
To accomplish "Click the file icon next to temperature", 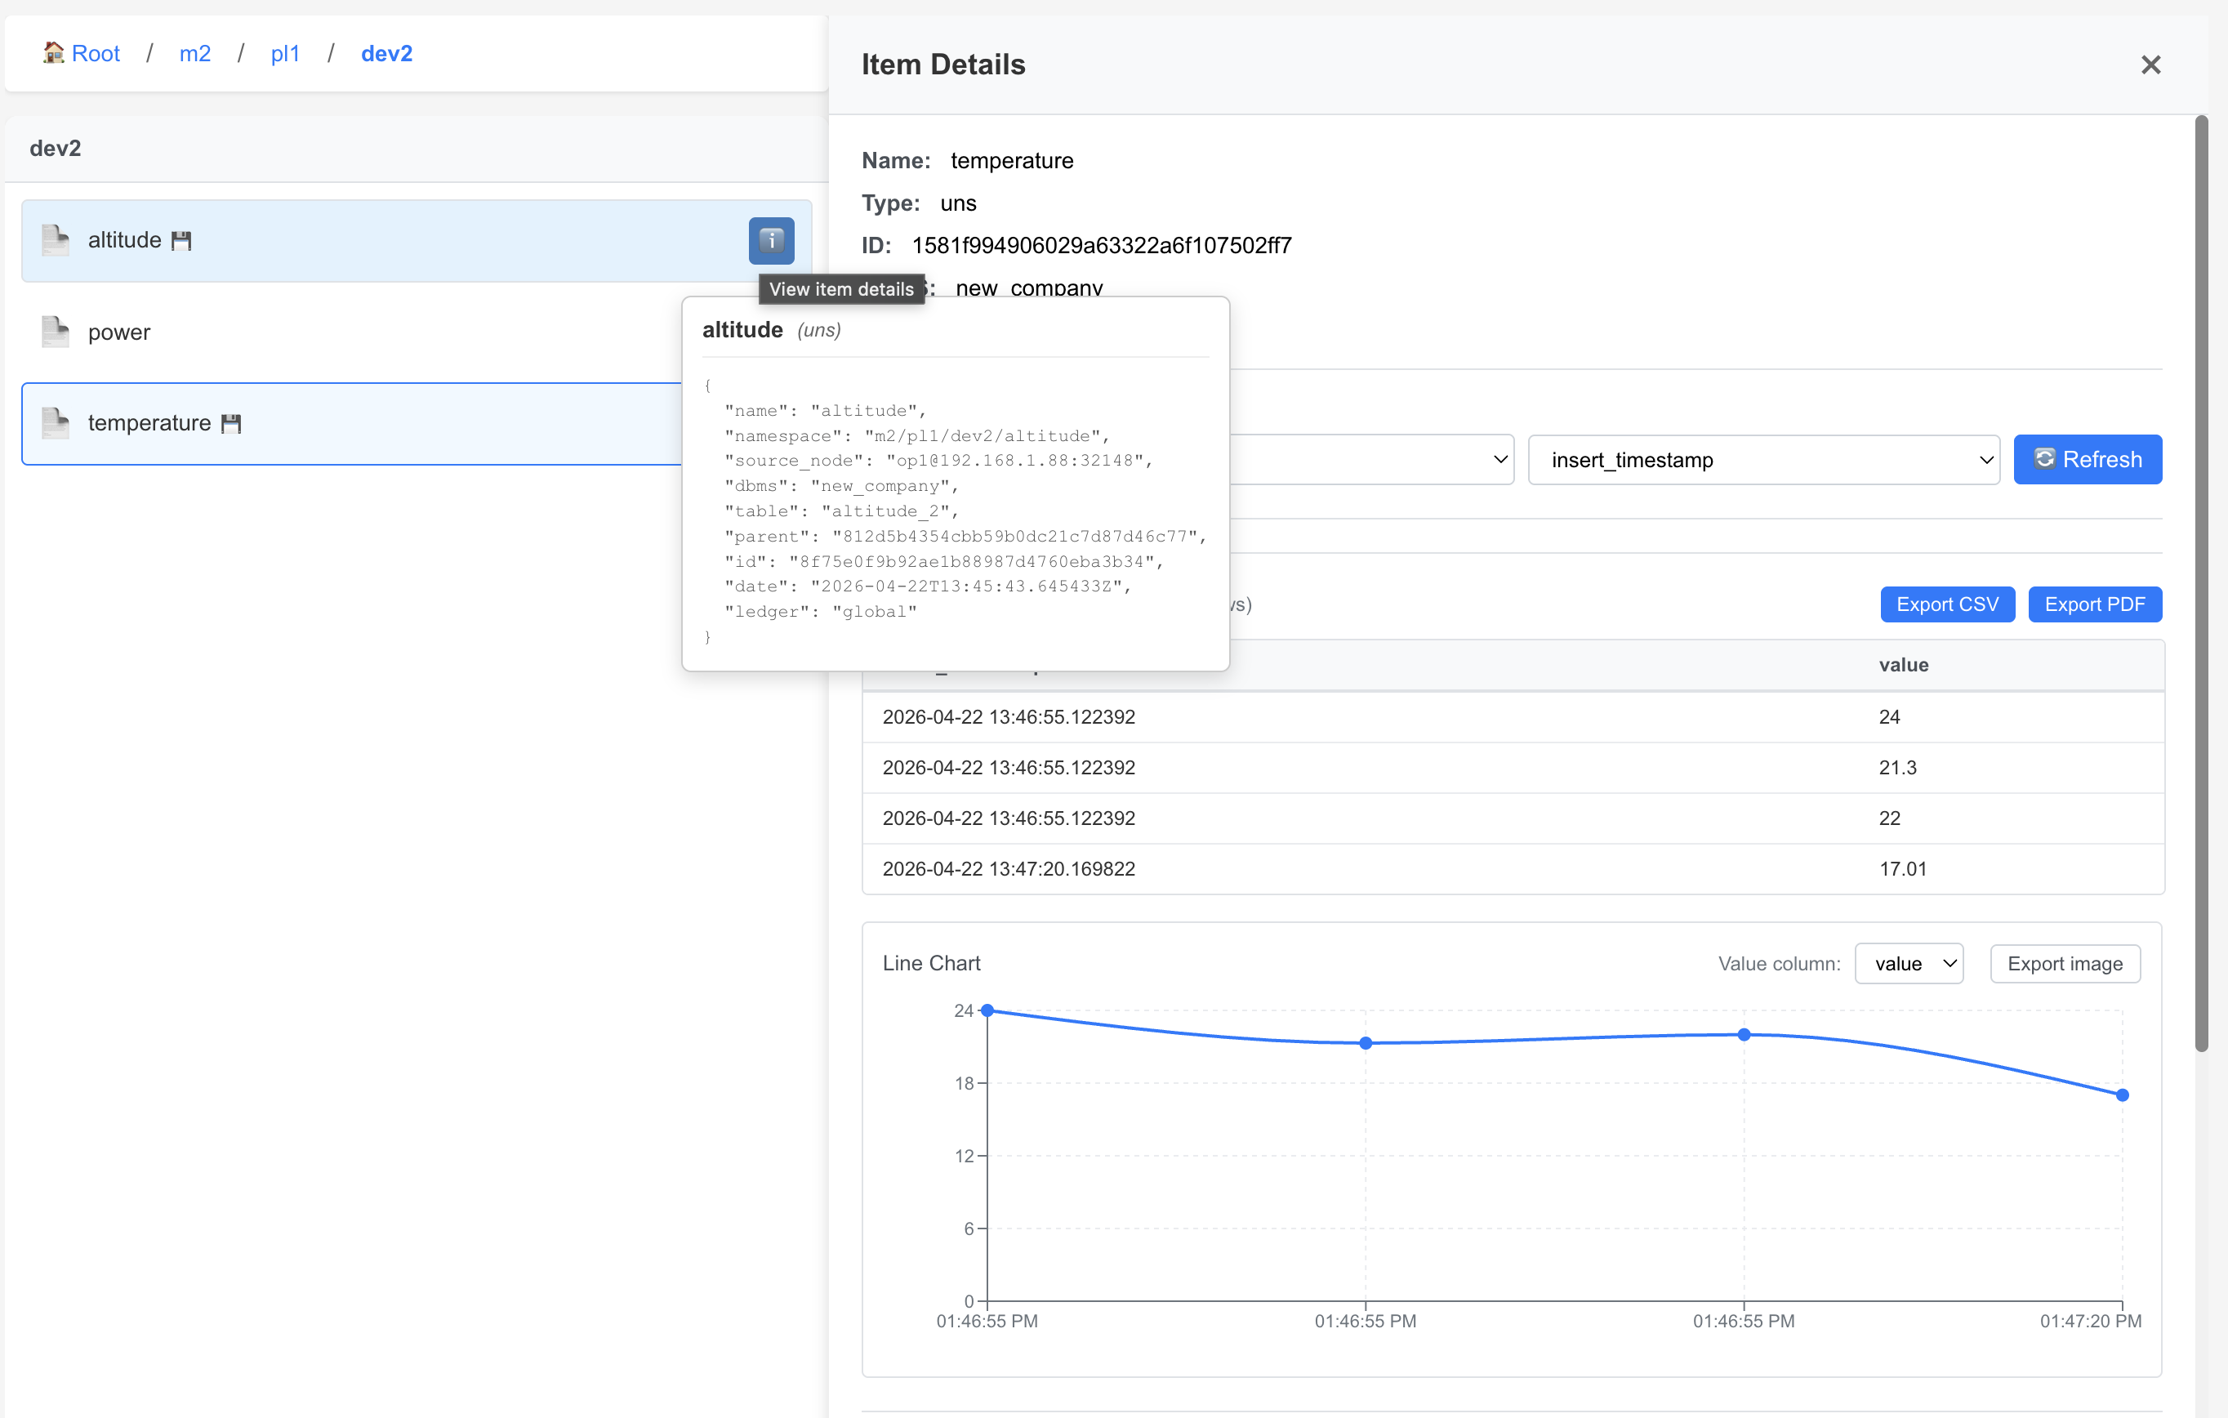I will pyautogui.click(x=56, y=423).
